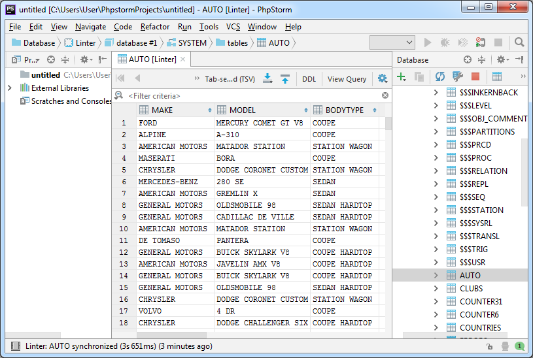
Task: Click the View Query button
Action: (x=347, y=79)
